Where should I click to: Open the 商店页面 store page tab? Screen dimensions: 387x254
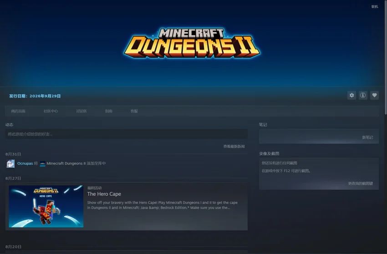pos(18,111)
